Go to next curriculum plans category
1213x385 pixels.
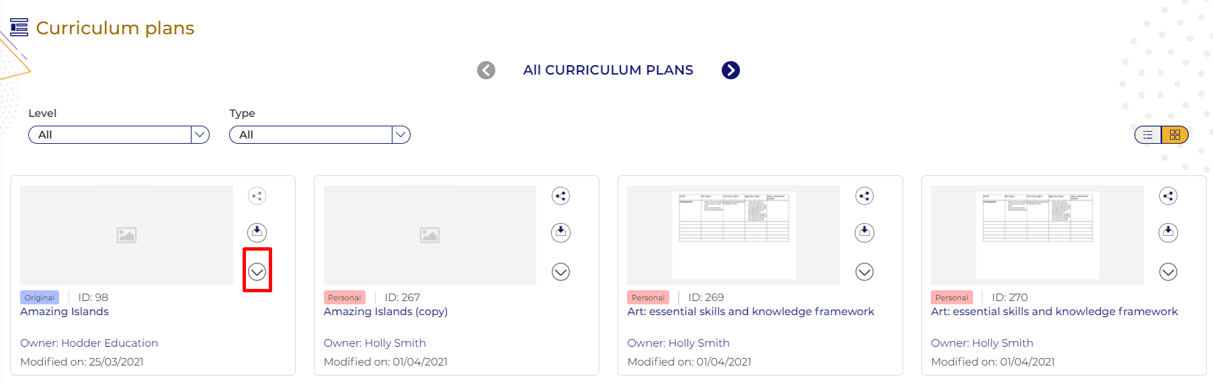coord(730,71)
